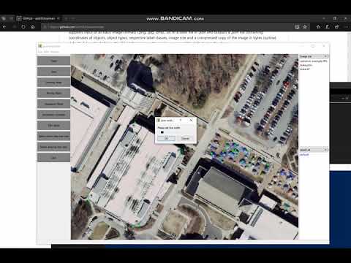Select the first image in Image List

tap(314, 61)
